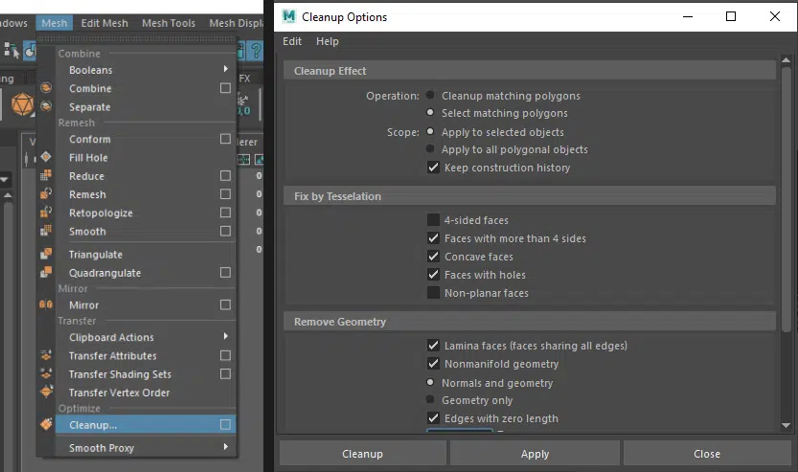798x472 pixels.
Task: Open the Edit Mesh menu
Action: pos(104,23)
